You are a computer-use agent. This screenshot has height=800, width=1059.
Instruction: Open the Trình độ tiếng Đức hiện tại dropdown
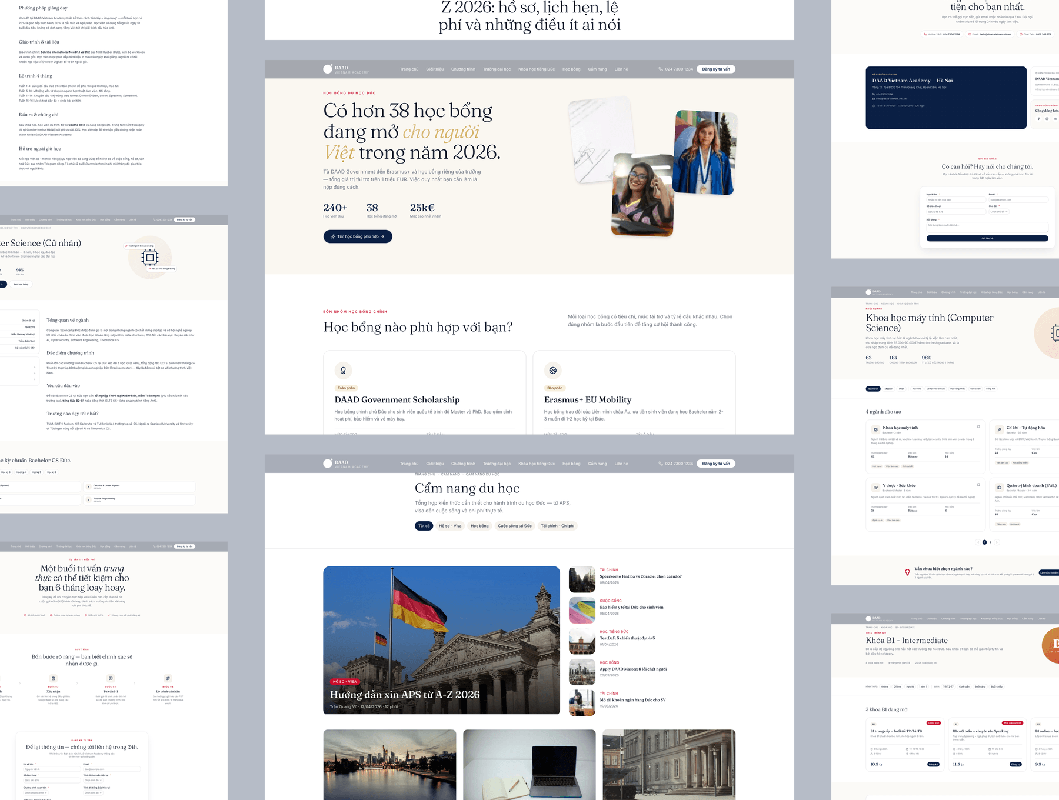coord(93,792)
